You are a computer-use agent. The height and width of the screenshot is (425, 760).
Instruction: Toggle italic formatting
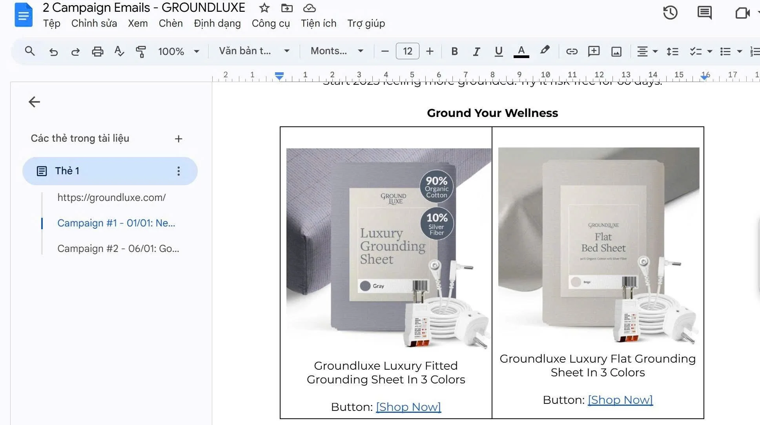(x=476, y=51)
